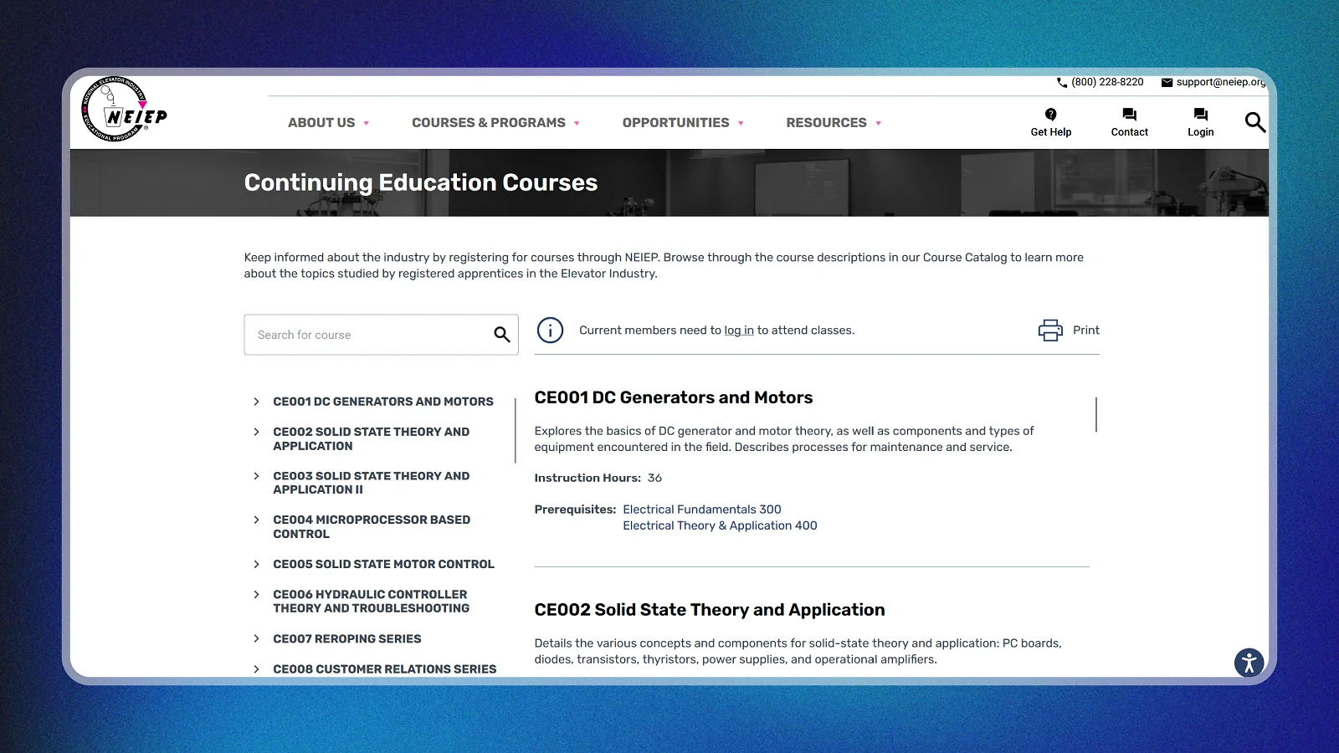This screenshot has width=1339, height=753.
Task: Click the Login icon
Action: coord(1201,115)
